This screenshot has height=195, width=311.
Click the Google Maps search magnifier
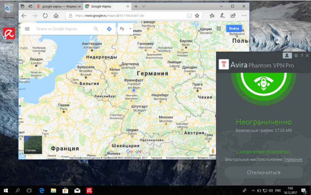click(96, 29)
